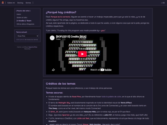Play the BOFU2015 Credits YouTube video
167x125 pixels.
tap(82, 54)
